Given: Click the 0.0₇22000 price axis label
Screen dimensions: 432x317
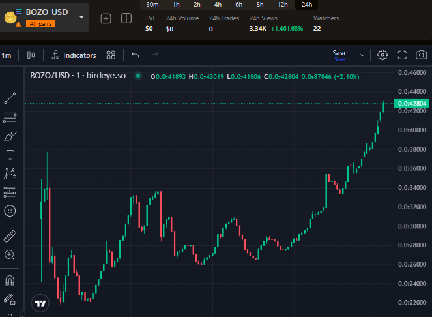Looking at the screenshot, I should (412, 303).
